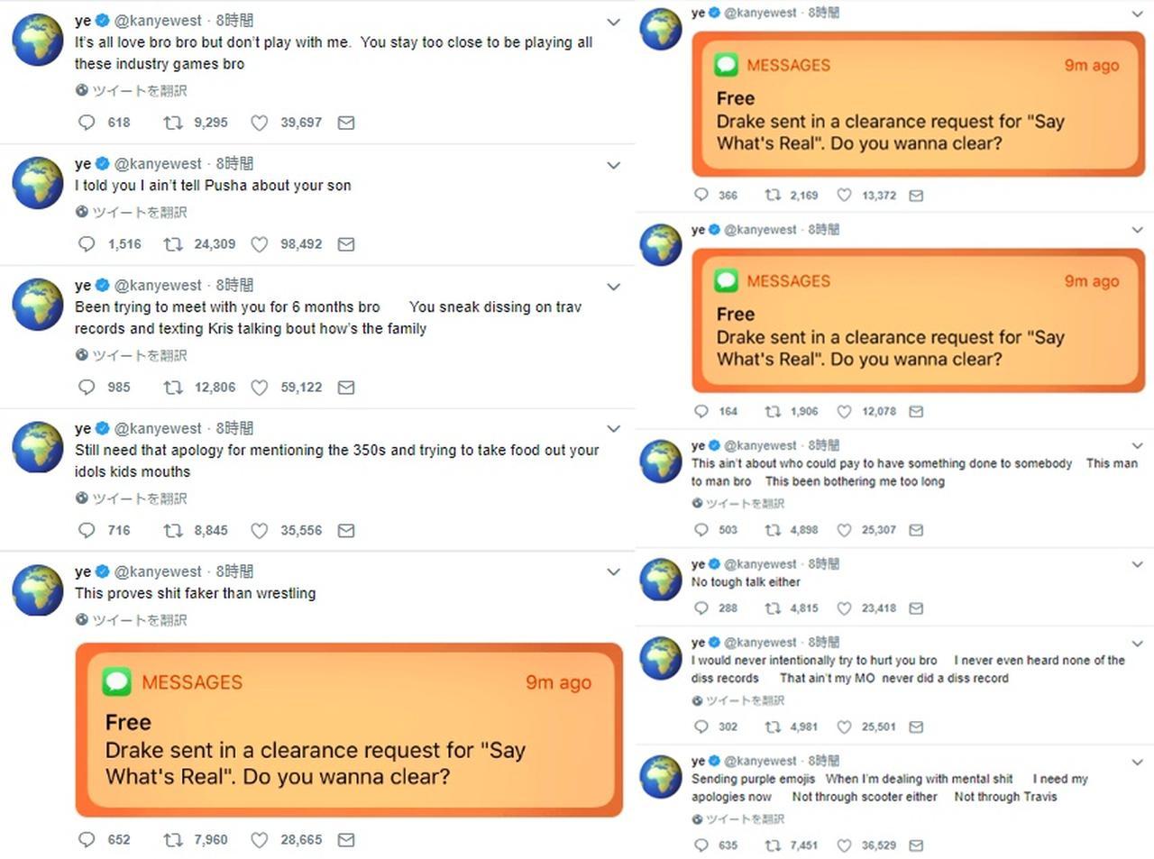Like the "Still need that apology" tweet
This screenshot has height=859, width=1154.
tap(260, 531)
